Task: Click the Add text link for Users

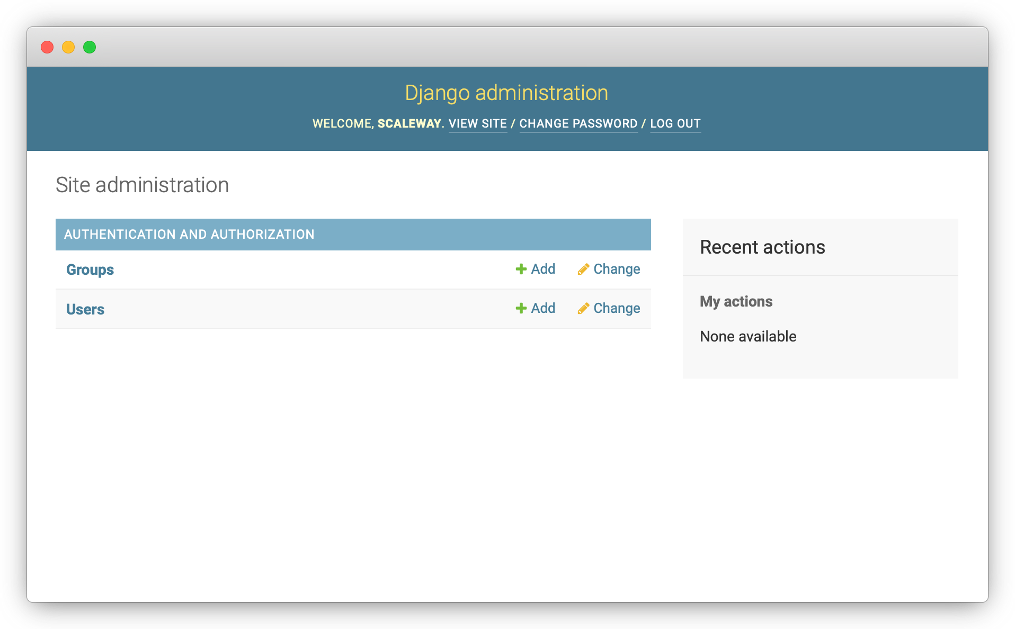Action: tap(543, 308)
